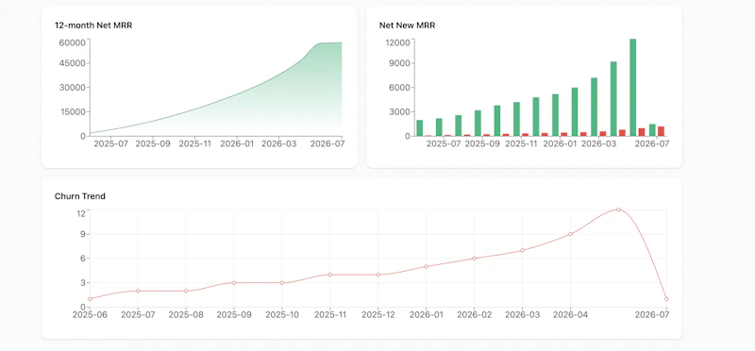
Task: Select the 12000 y-axis label
Action: (x=397, y=42)
